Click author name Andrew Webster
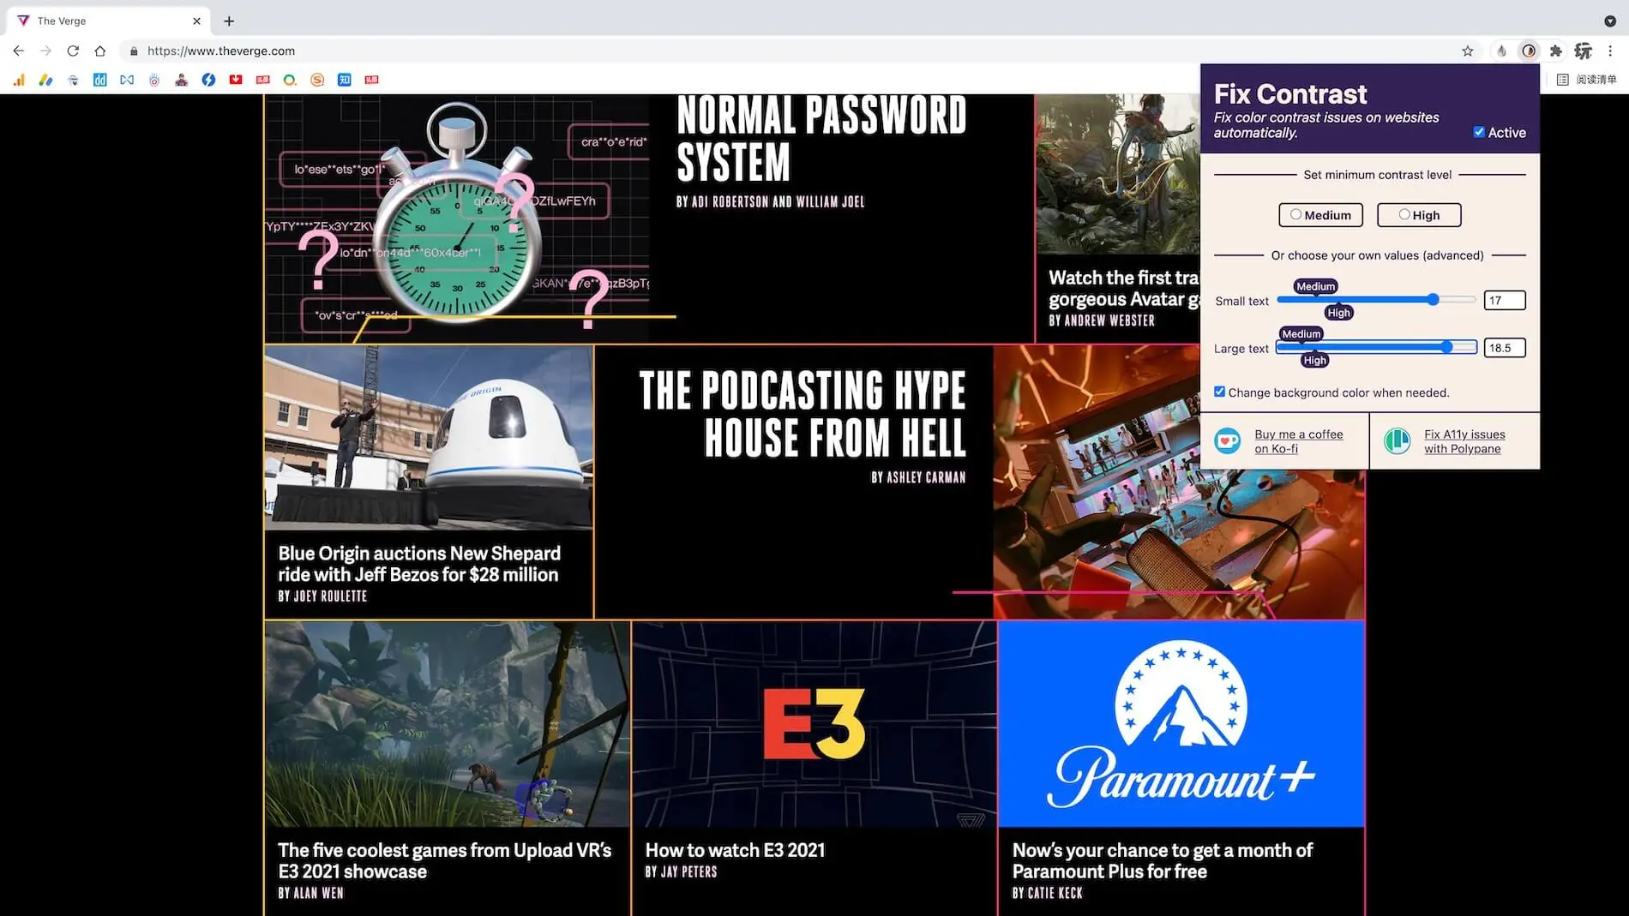This screenshot has width=1629, height=916. pos(1109,320)
